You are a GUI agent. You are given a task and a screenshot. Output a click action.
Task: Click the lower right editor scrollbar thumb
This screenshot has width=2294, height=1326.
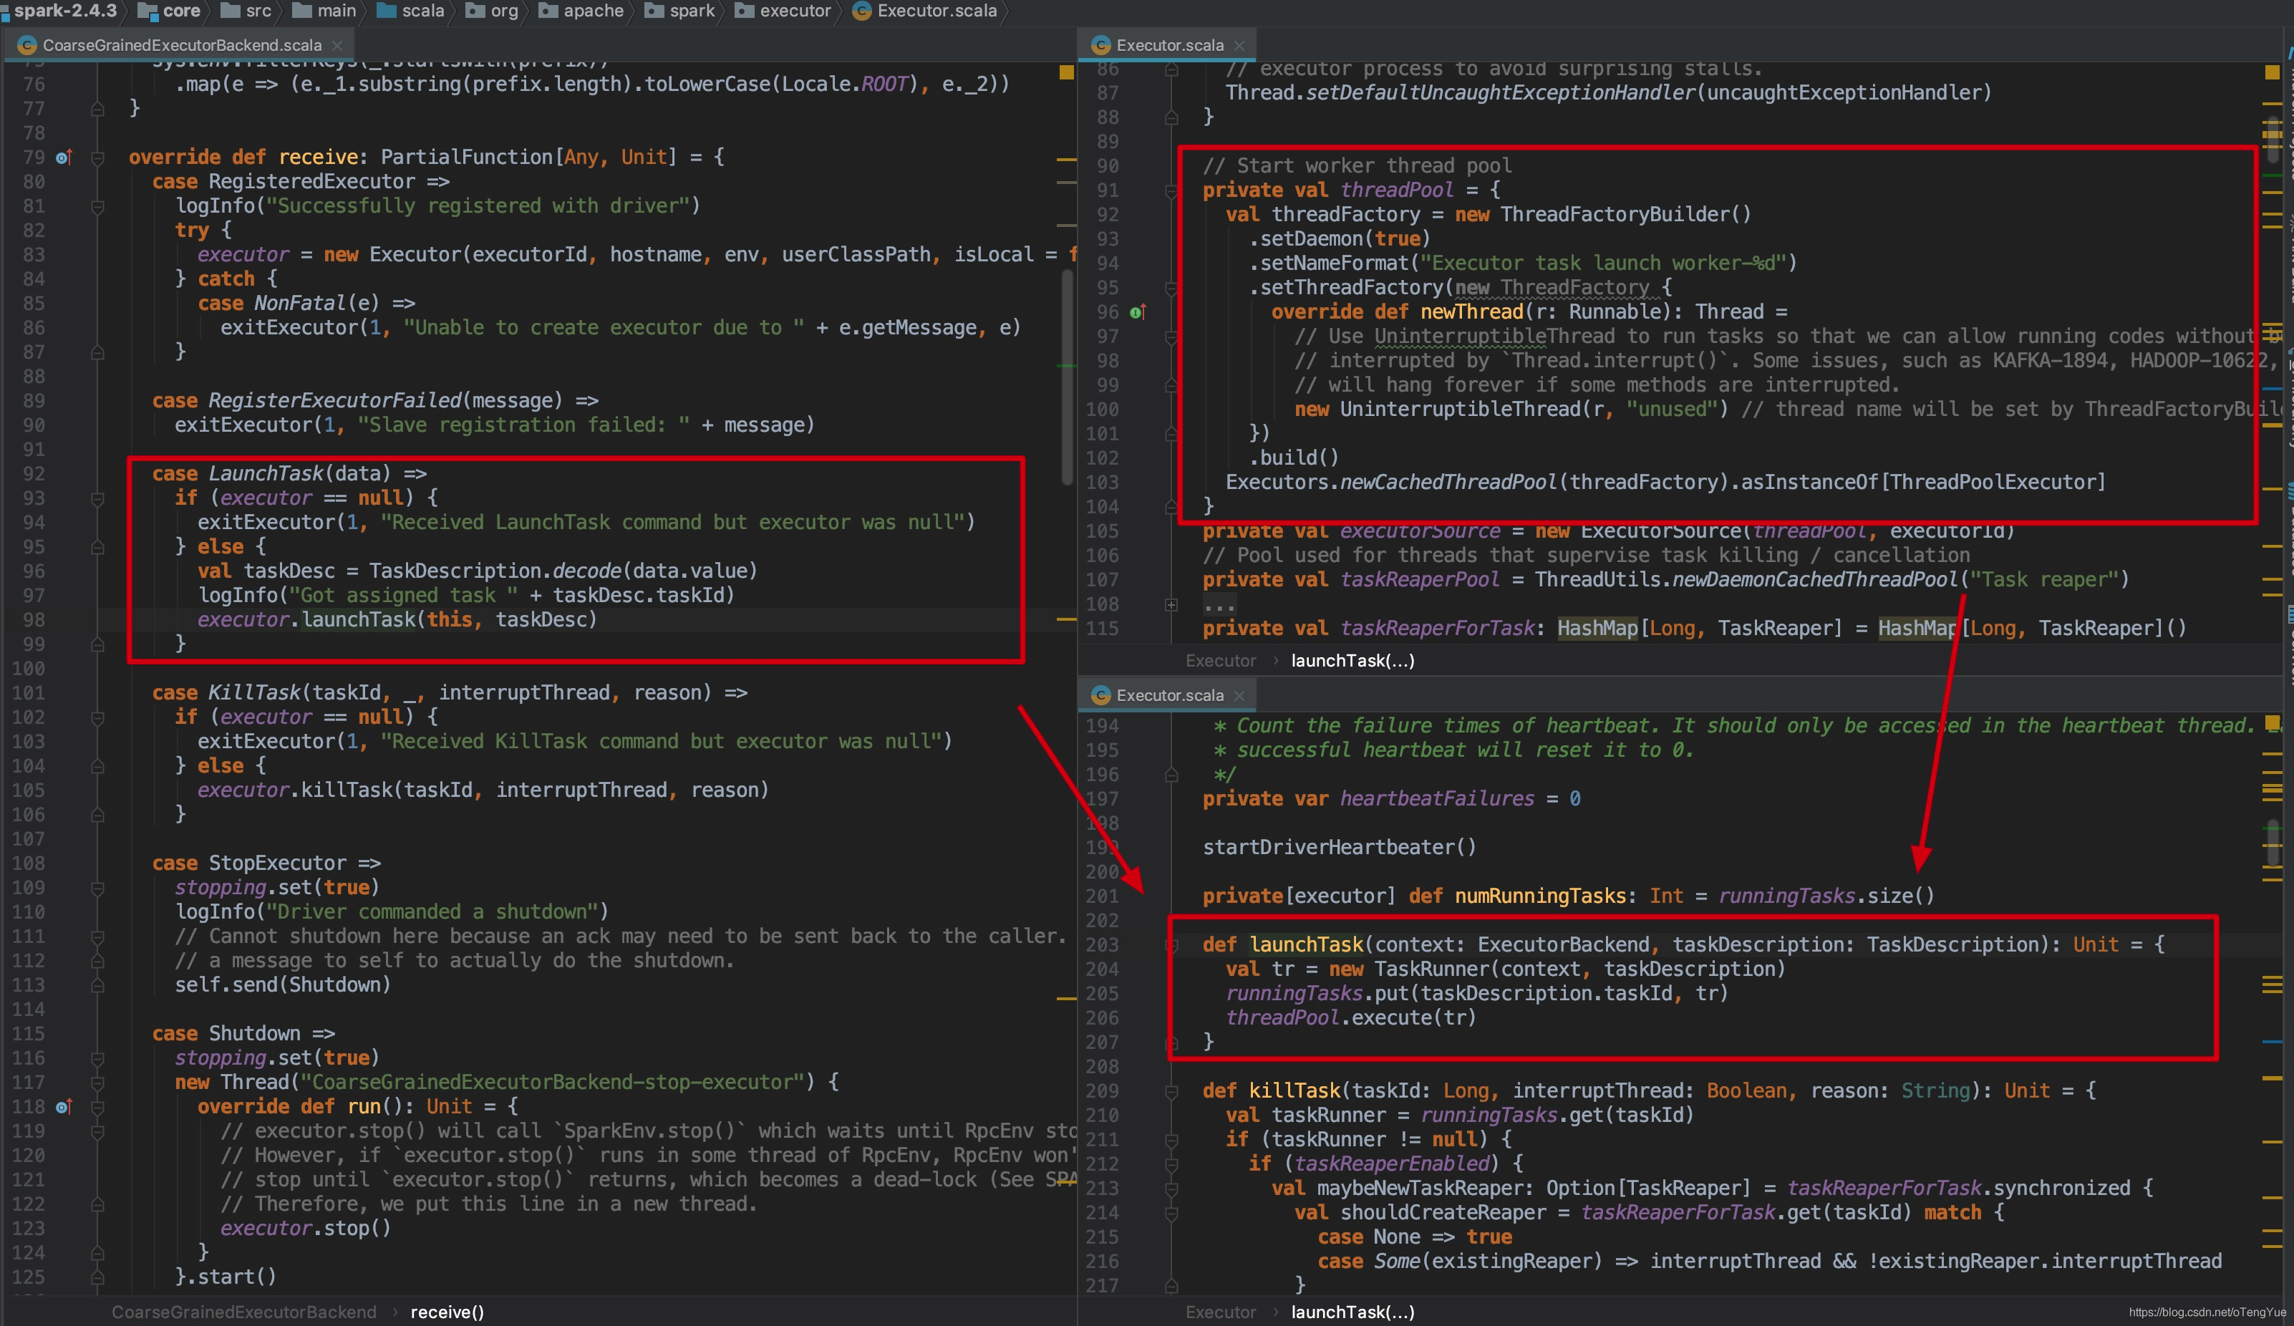click(x=2273, y=843)
